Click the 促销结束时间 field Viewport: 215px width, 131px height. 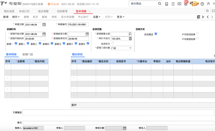78,39
